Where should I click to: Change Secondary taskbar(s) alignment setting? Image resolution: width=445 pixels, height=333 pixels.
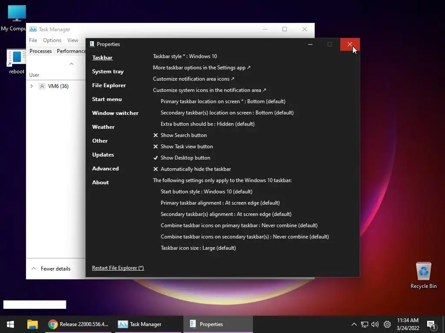(x=226, y=214)
